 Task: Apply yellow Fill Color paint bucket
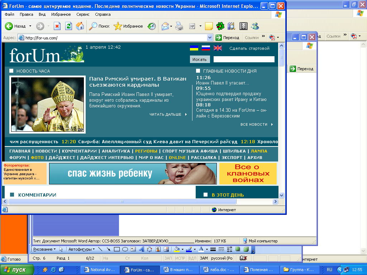tap(177, 249)
